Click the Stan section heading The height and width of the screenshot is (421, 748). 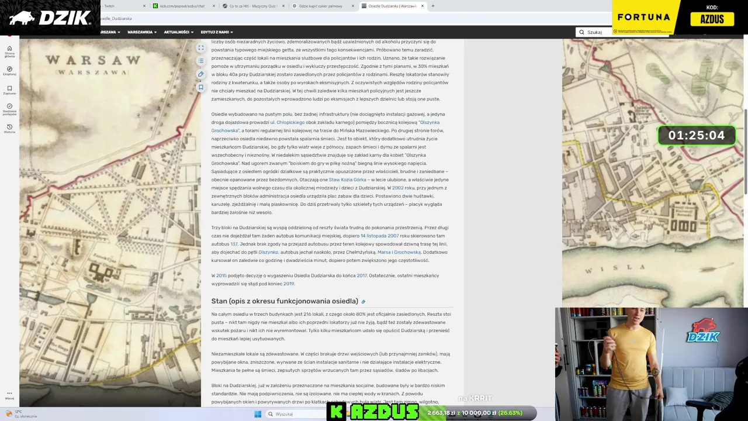(285, 301)
